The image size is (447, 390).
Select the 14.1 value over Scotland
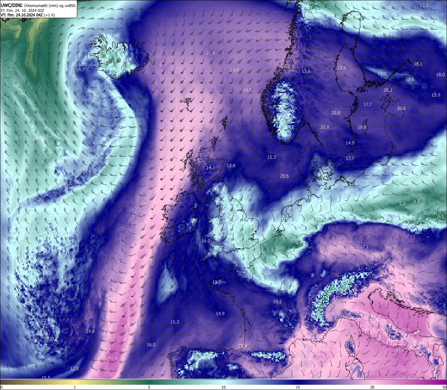coord(211,168)
